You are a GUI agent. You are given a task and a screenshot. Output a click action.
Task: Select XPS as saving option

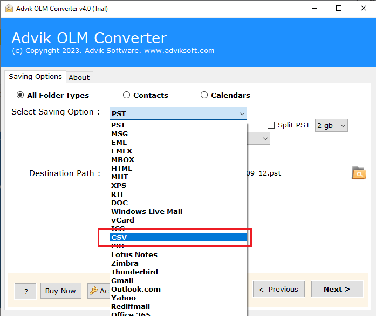(178, 186)
